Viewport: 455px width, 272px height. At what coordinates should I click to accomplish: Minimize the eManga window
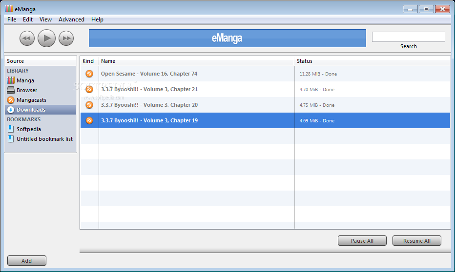410,9
